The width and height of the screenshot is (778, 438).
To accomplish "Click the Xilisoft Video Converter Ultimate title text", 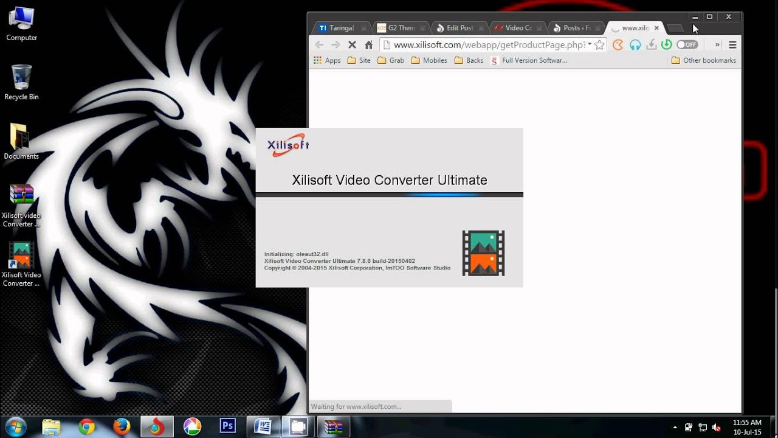I will [390, 180].
